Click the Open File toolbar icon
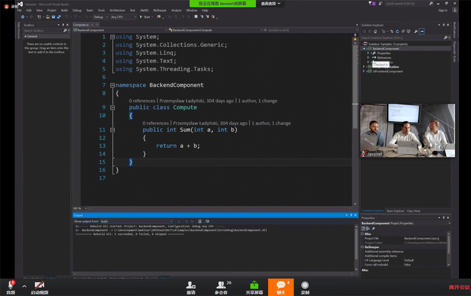The height and width of the screenshot is (296, 471). pyautogui.click(x=48, y=17)
